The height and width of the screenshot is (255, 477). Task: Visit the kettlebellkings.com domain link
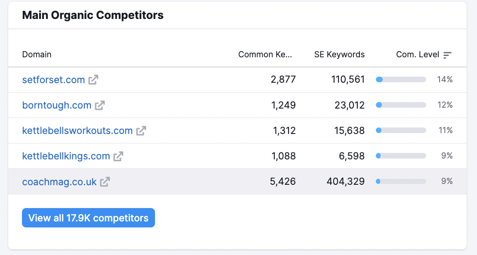coord(66,156)
